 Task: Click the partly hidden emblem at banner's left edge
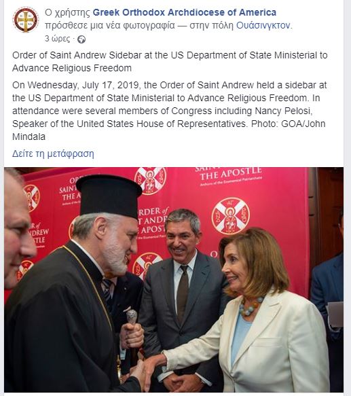click(32, 198)
